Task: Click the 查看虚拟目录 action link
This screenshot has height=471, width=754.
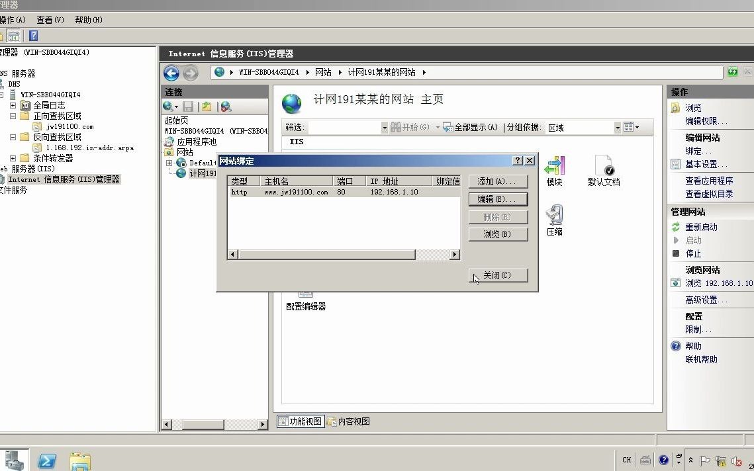Action: pyautogui.click(x=709, y=194)
